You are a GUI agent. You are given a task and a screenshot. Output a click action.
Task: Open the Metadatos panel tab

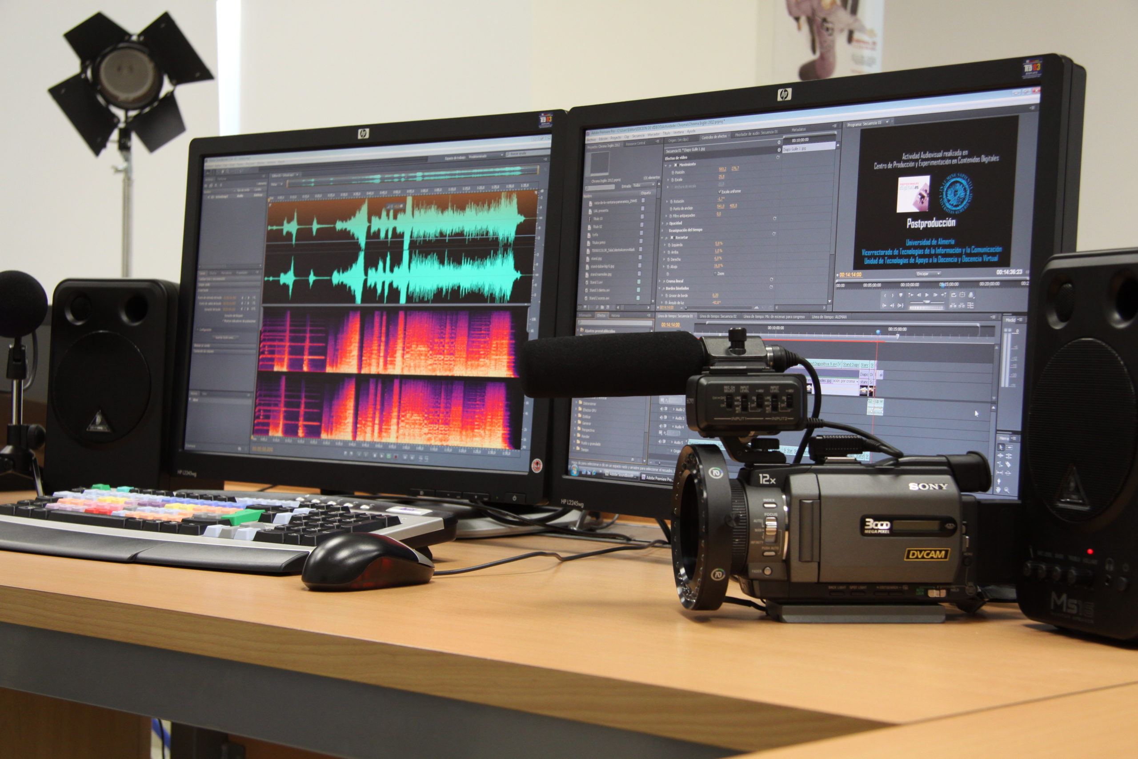[799, 130]
